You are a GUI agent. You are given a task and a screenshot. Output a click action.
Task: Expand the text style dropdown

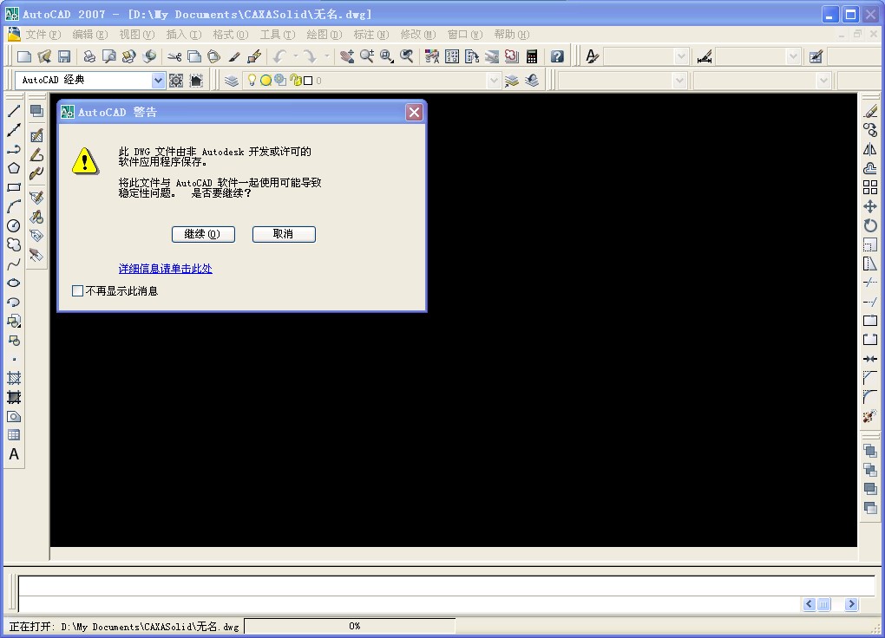[681, 56]
